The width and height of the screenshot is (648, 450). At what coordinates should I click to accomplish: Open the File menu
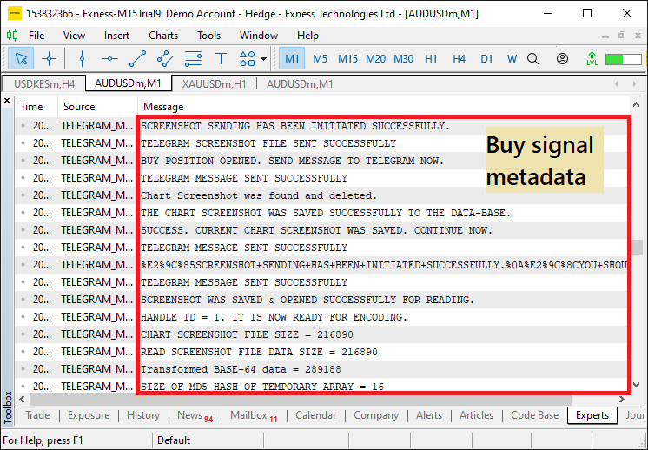(x=36, y=36)
